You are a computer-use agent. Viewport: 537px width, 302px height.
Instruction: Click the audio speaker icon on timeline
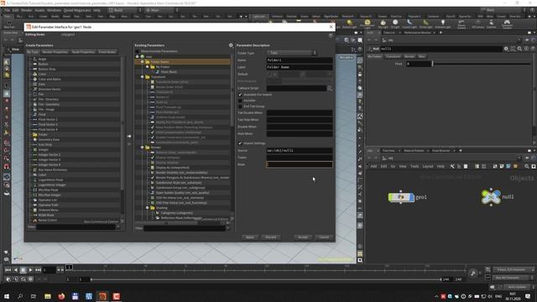coord(473,273)
